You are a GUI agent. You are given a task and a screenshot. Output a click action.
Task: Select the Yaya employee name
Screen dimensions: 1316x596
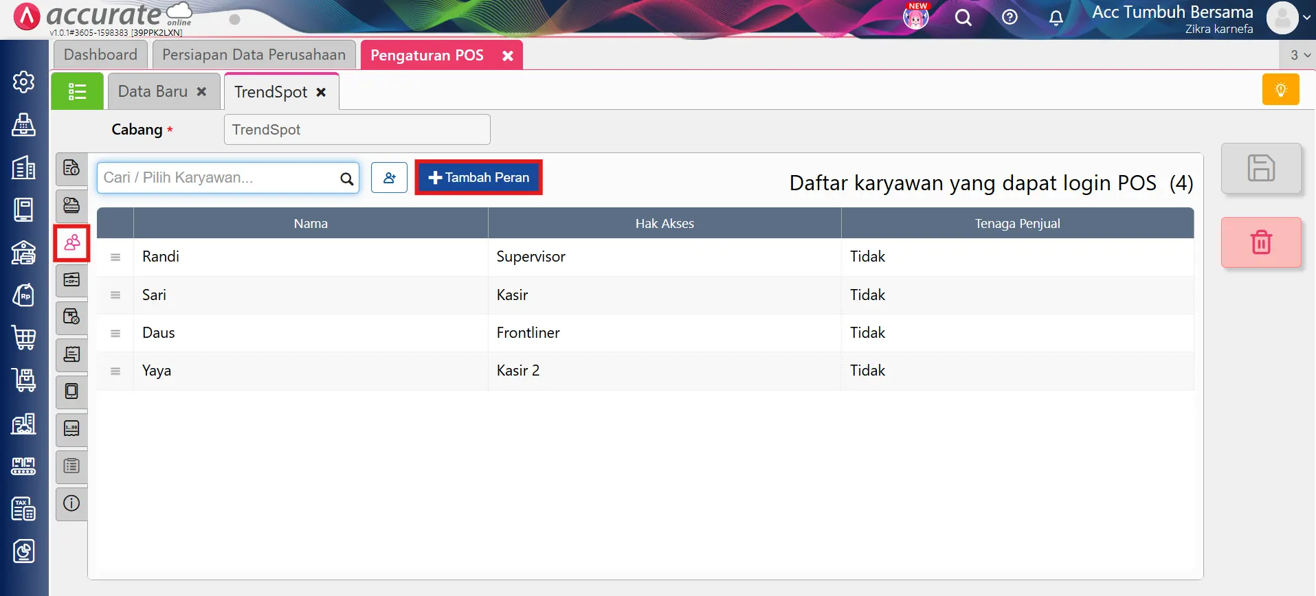[157, 371]
